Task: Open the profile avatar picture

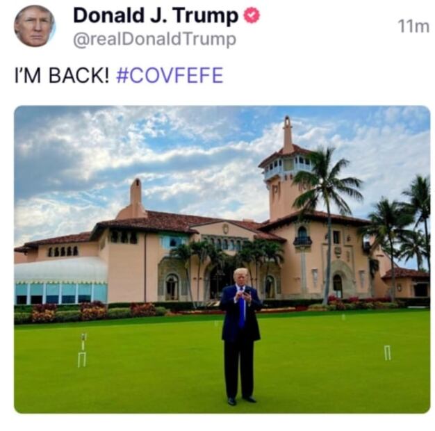Action: point(35,26)
